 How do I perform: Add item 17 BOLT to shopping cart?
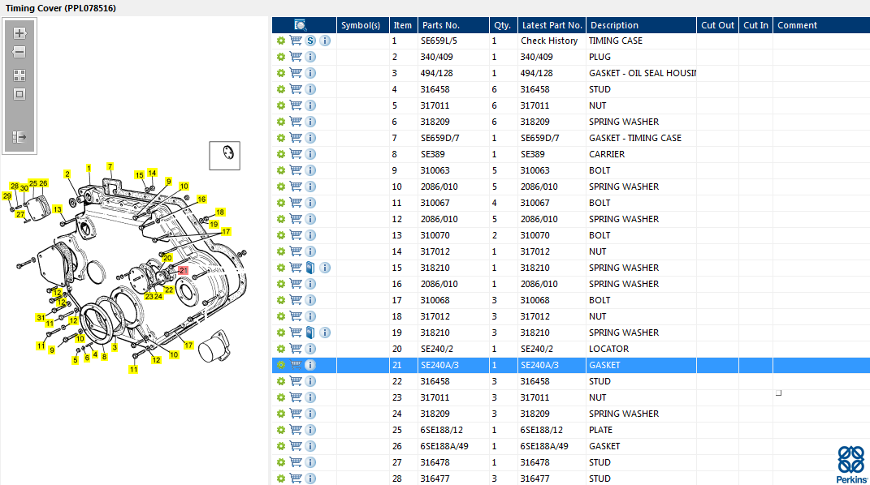pyautogui.click(x=296, y=300)
